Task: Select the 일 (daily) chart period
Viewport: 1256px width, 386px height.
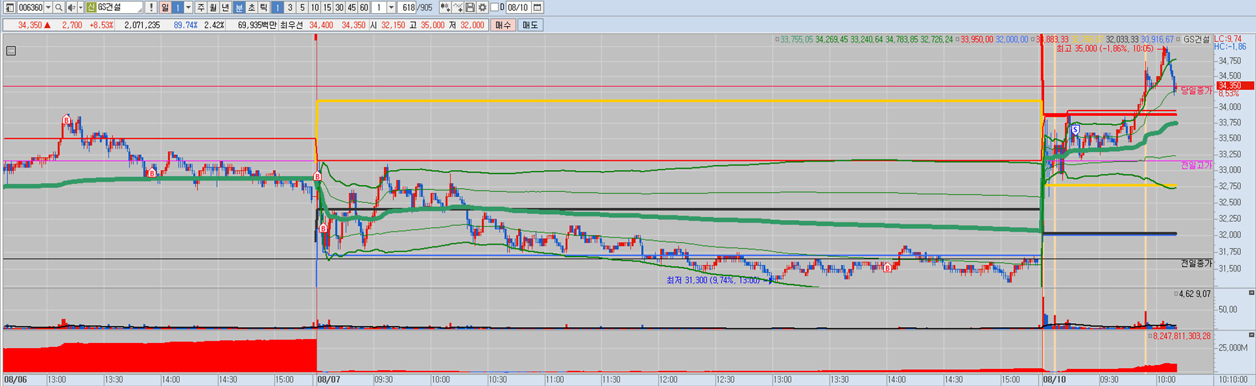Action: [x=165, y=7]
